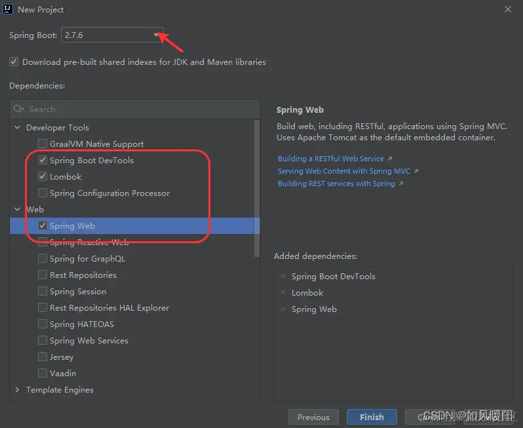Select Developer Tools group label
This screenshot has height=428, width=523.
click(58, 127)
